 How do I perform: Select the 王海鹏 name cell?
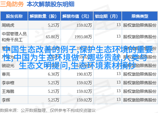[8, 91]
